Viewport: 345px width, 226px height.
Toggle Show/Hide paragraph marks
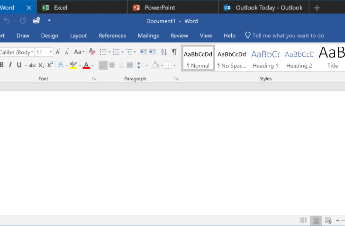174,52
